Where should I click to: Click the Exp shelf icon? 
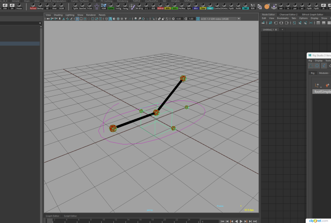[x=210, y=6]
